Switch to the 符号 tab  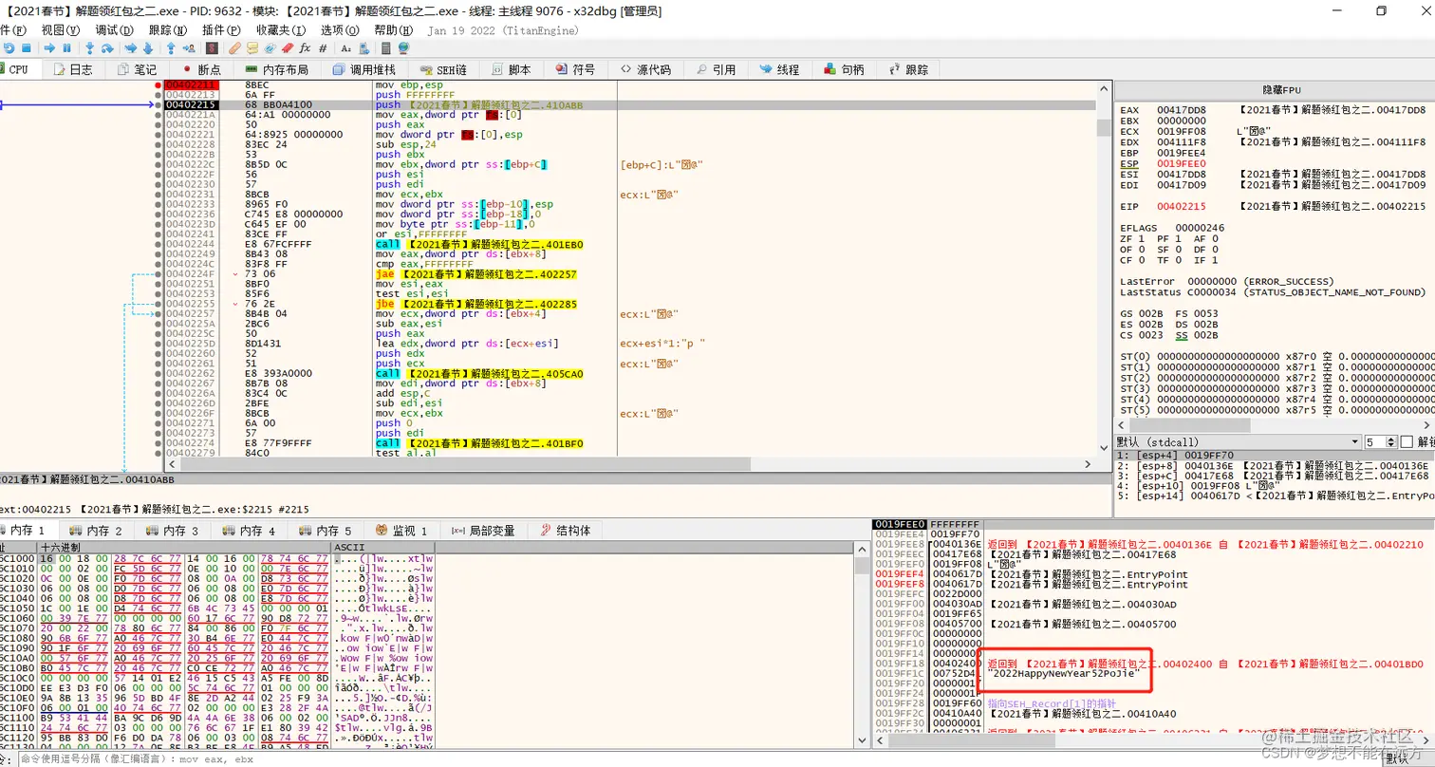575,69
